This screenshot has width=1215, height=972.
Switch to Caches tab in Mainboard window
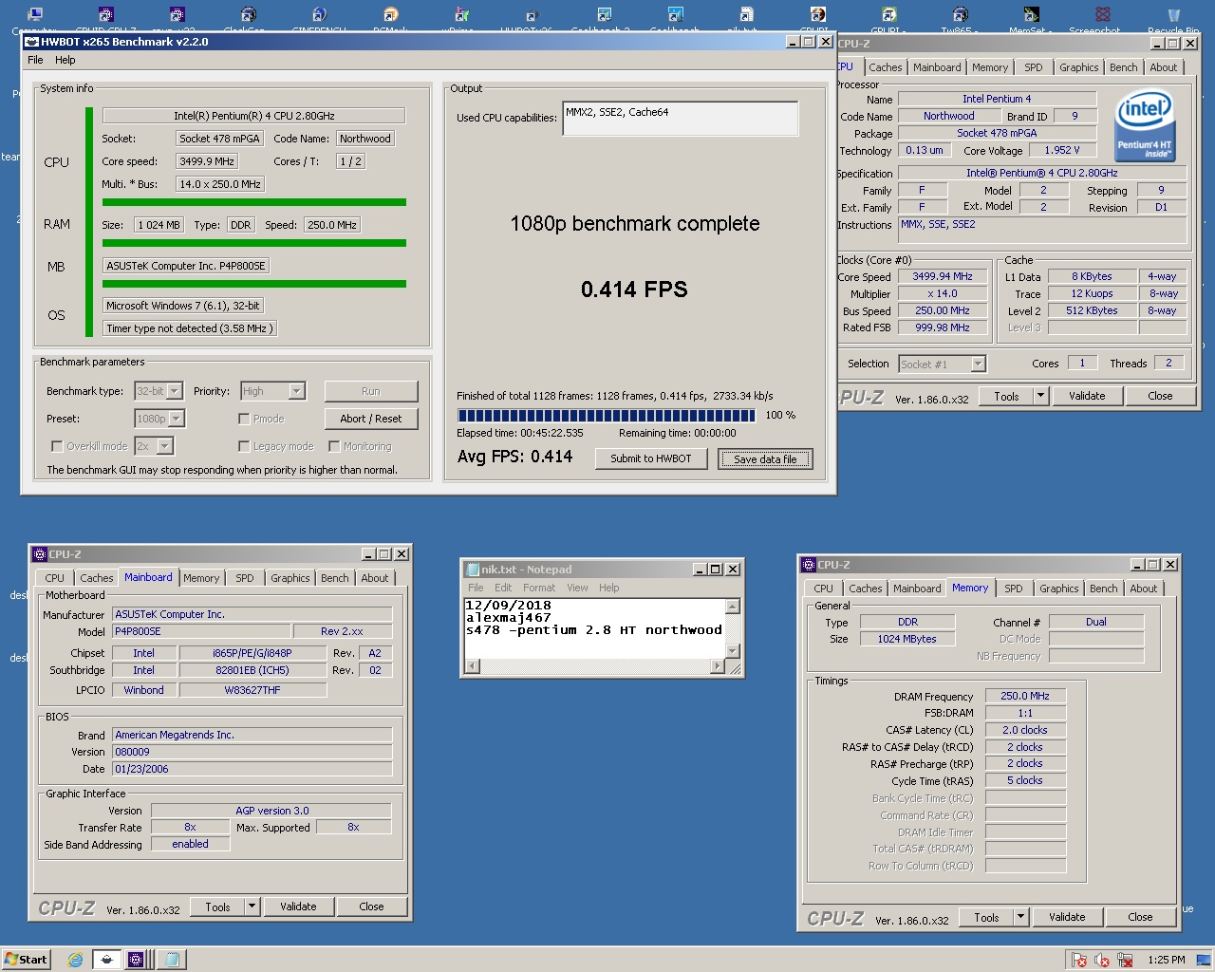97,578
